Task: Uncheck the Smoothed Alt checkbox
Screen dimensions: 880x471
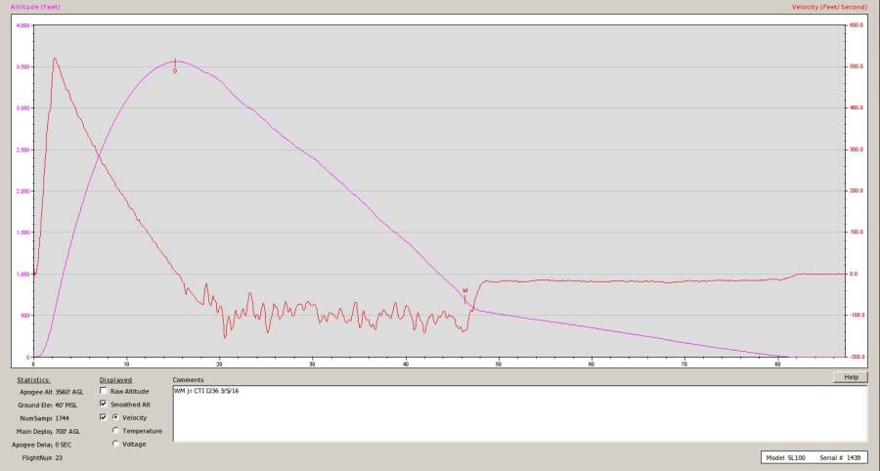Action: (x=103, y=404)
